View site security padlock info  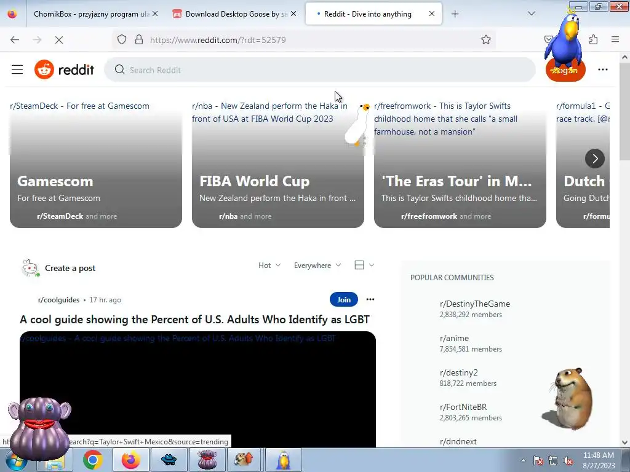[x=139, y=40]
